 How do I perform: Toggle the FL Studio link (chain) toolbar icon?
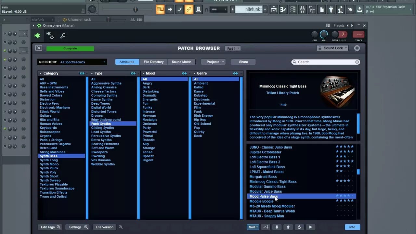[189, 9]
